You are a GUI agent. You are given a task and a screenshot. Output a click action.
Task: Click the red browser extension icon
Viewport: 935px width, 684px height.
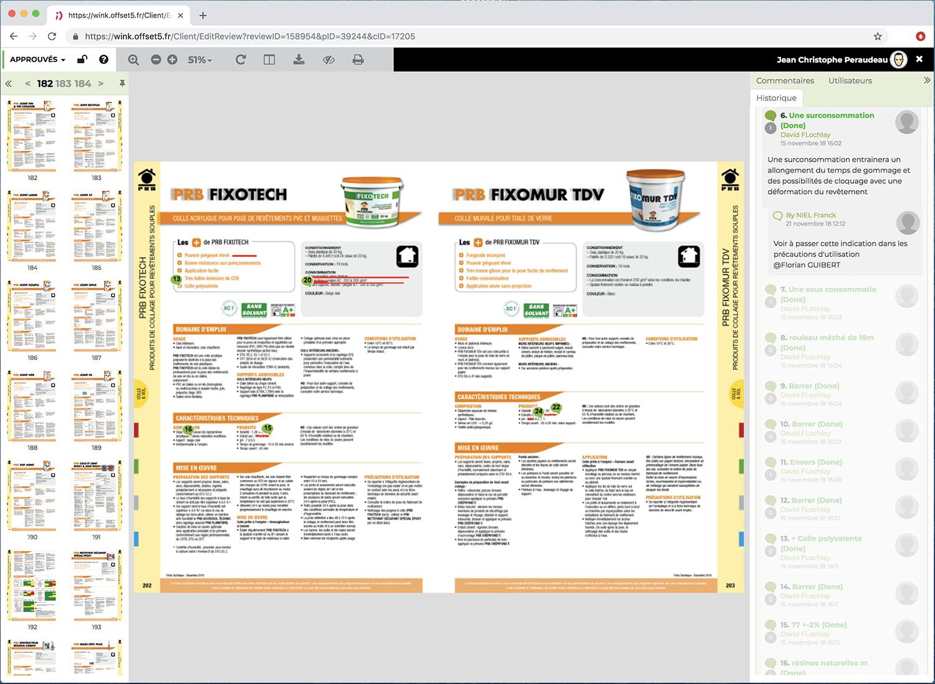point(921,36)
